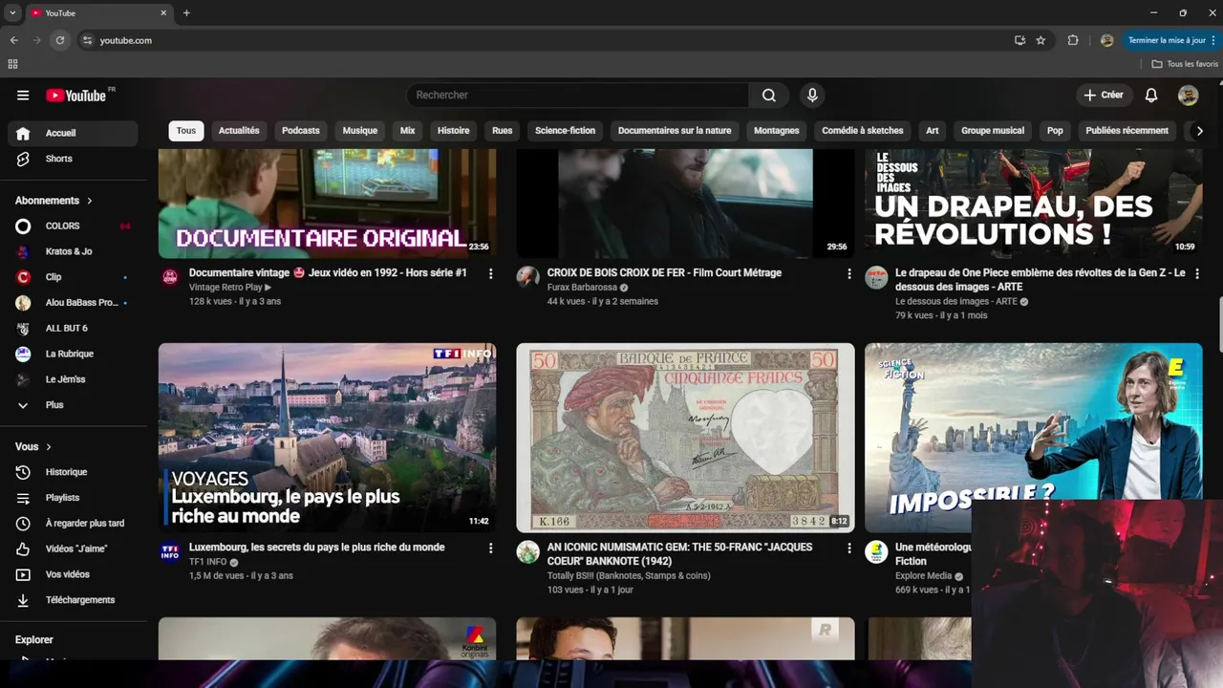Select the Tous filter chip
1223x688 pixels.
[186, 131]
